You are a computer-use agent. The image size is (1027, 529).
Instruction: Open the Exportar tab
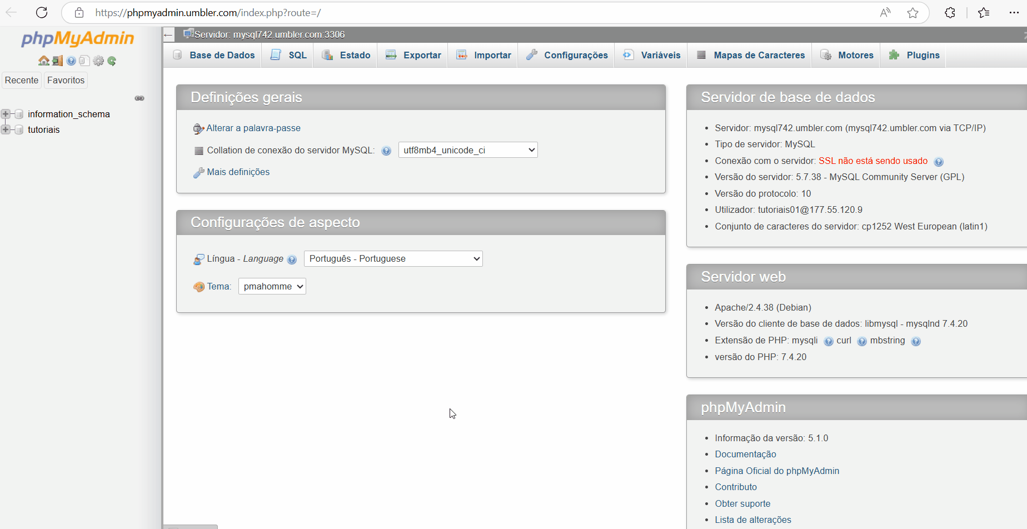click(x=413, y=55)
